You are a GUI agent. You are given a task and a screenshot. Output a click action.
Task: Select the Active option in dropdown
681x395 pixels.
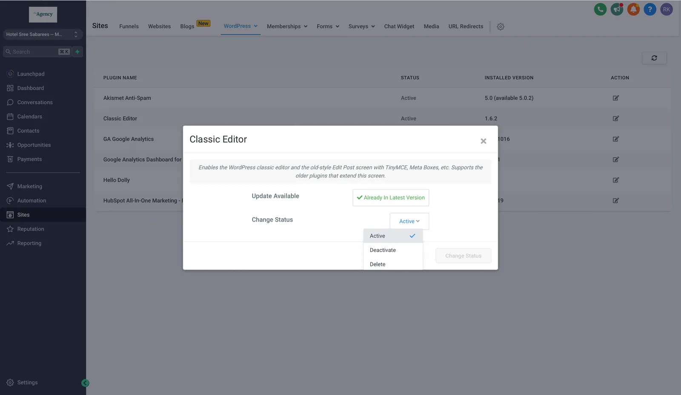click(393, 236)
